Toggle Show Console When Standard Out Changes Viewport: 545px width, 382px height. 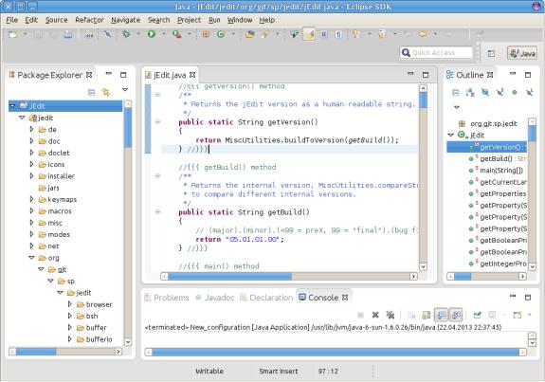[442, 315]
